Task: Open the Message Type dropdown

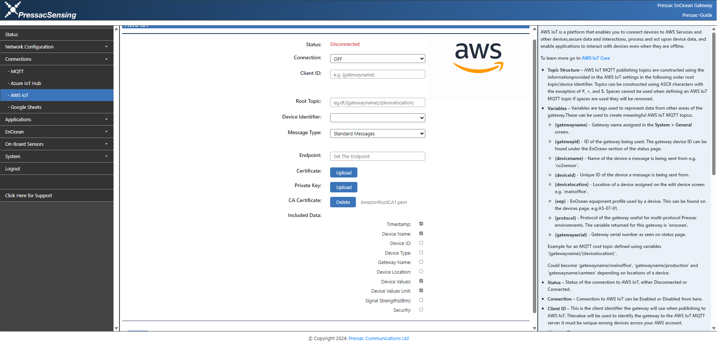Action: [377, 133]
